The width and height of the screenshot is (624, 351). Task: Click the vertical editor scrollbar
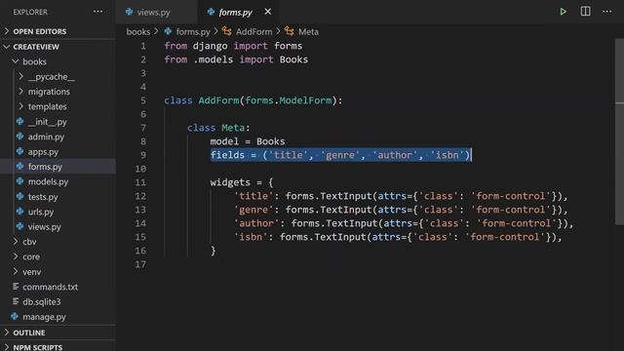click(x=620, y=132)
